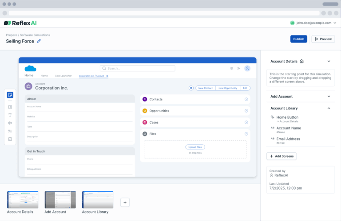Choose the checklist tool in left toolbar

10,131
